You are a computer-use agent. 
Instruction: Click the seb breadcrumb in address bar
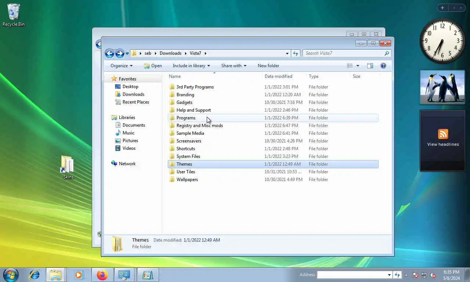(x=148, y=53)
